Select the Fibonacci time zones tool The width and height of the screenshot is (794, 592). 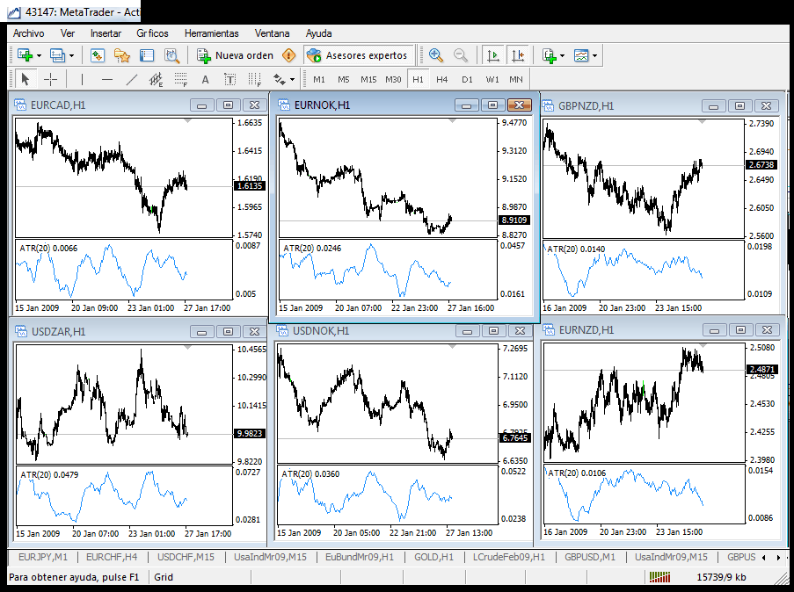[x=255, y=79]
